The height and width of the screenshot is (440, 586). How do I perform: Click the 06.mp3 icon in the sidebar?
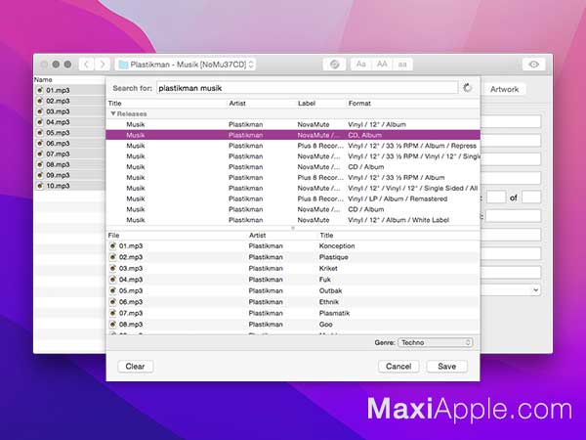pyautogui.click(x=40, y=144)
